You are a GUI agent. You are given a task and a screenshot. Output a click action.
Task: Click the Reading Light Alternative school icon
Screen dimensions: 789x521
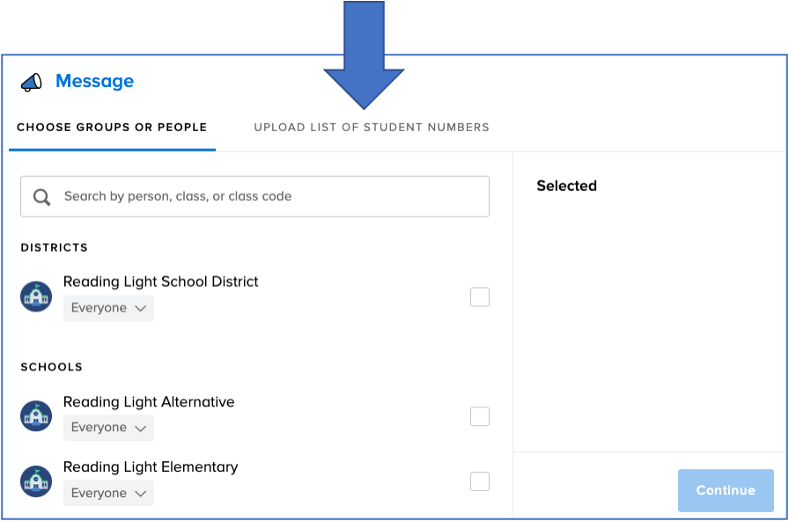click(x=36, y=416)
